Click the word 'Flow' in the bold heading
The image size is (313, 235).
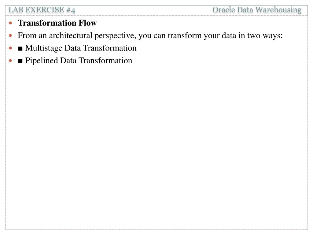click(x=88, y=23)
